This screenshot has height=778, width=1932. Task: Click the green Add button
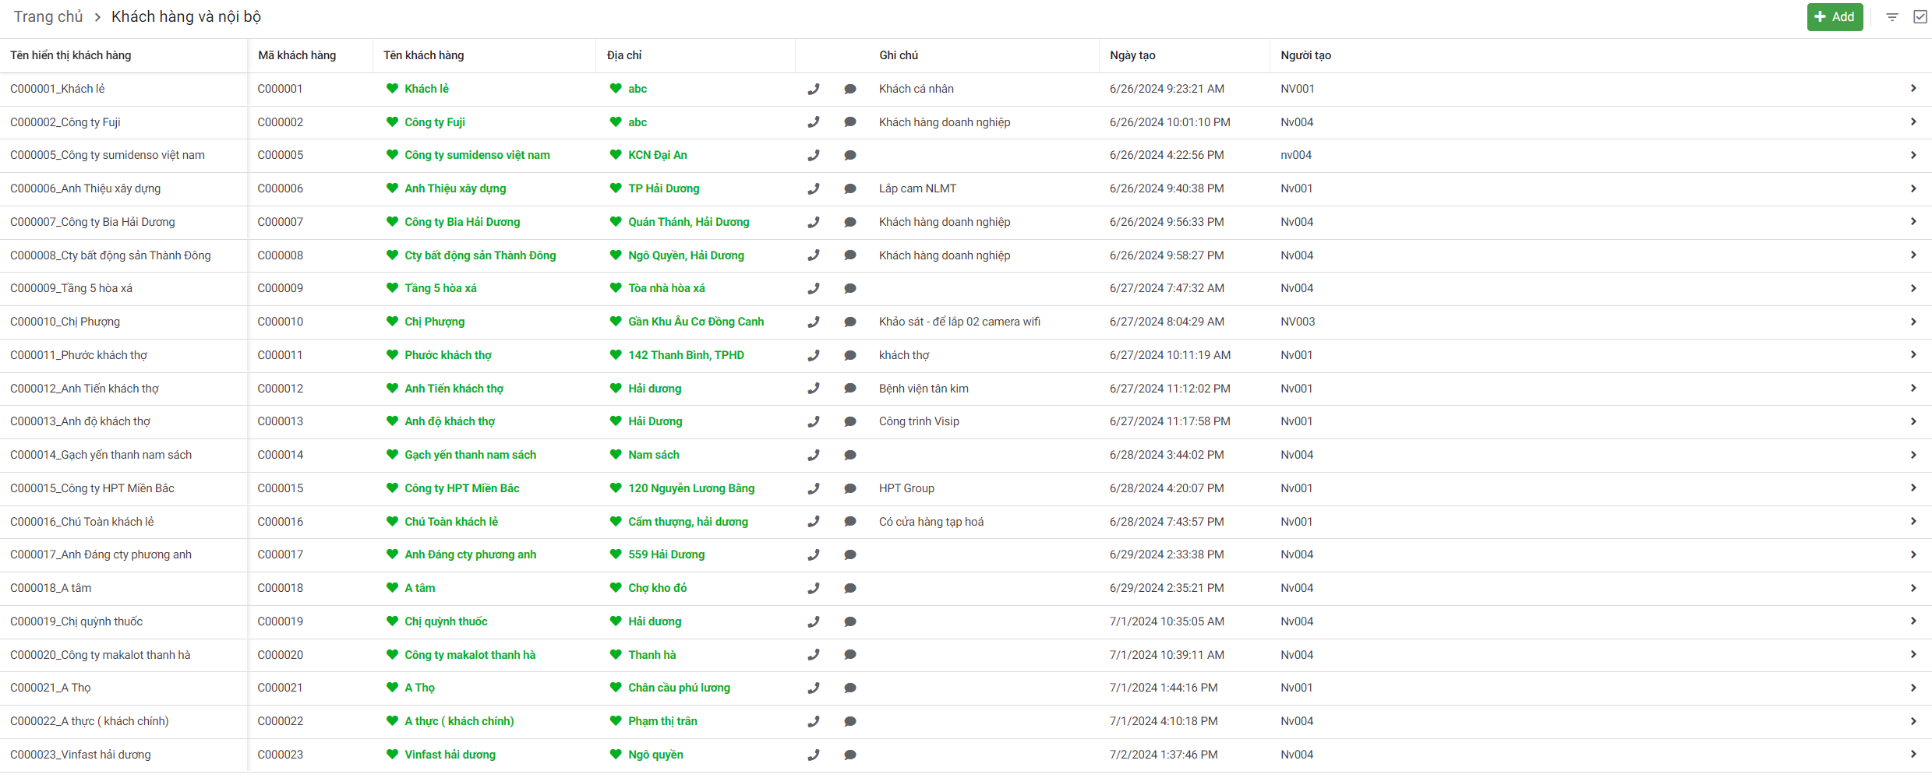[x=1834, y=17]
